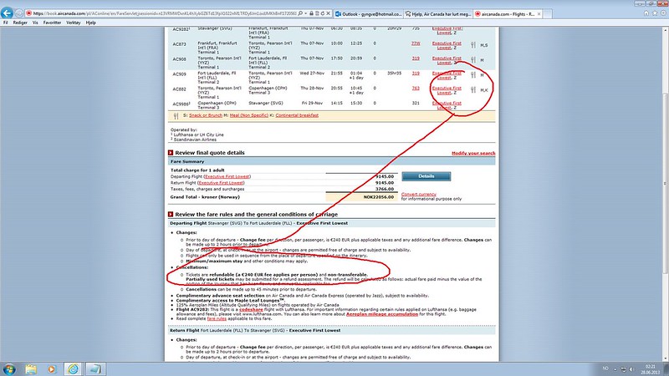
Task: Click the aircraft 763 link for AC882
Action: (x=416, y=89)
